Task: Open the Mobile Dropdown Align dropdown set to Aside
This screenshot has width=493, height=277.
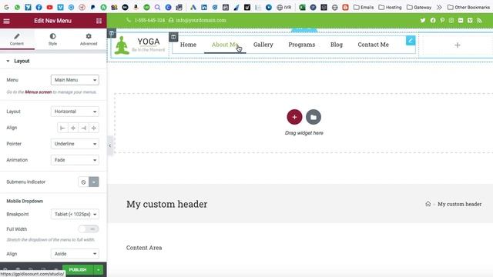Action: pyautogui.click(x=75, y=254)
